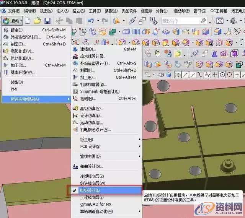Open the 工具(T) menu

coord(95,11)
